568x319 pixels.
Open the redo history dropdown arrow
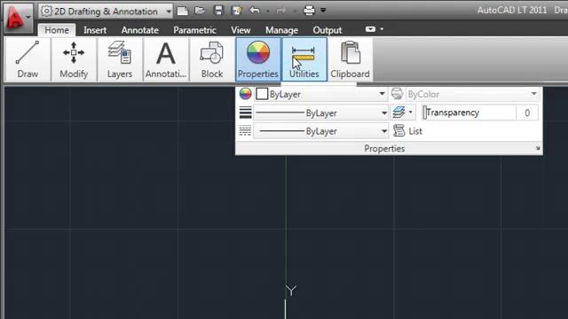pos(295,12)
